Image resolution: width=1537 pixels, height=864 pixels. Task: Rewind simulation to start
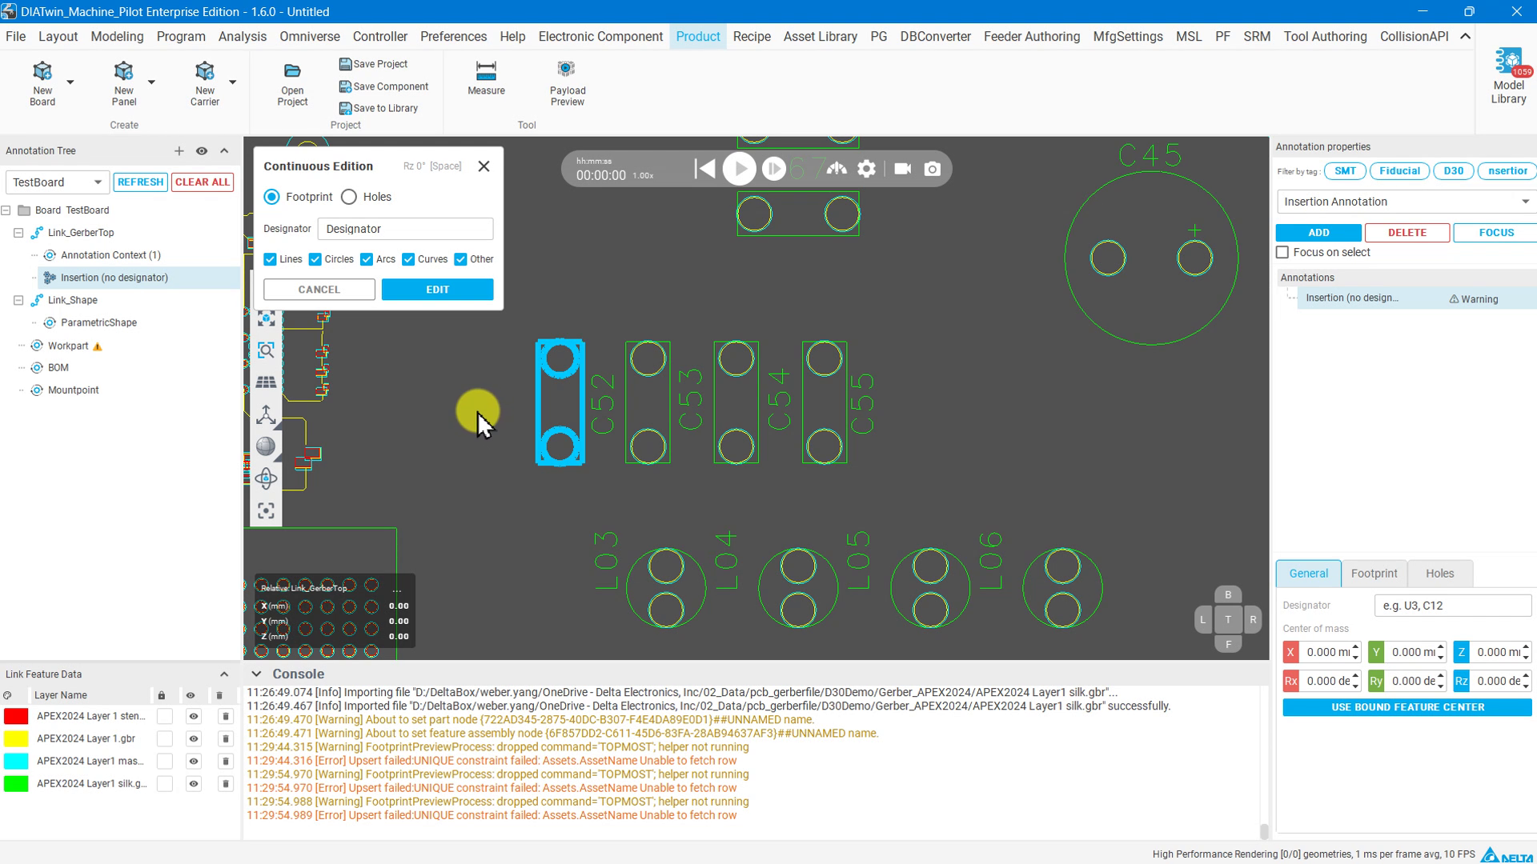coord(704,169)
